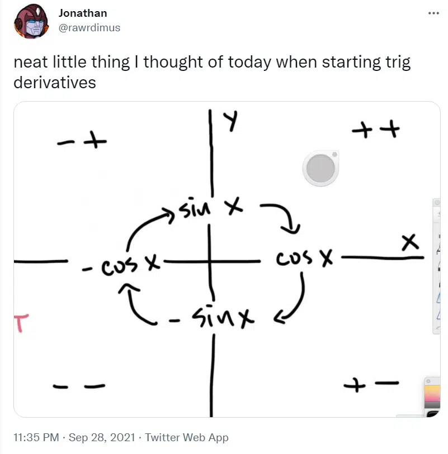Close the color palette via its corner dot

428,381
